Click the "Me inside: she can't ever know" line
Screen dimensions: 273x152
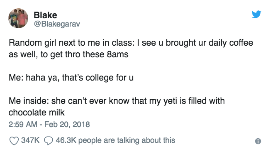point(117,101)
